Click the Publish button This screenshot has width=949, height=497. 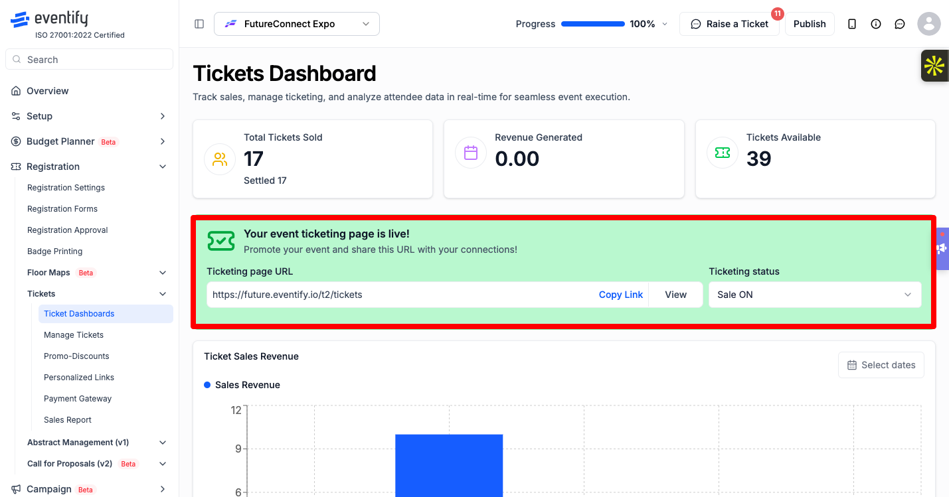coord(810,24)
